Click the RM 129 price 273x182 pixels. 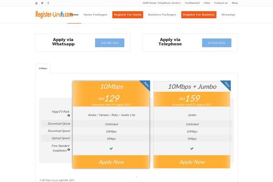pos(109,98)
